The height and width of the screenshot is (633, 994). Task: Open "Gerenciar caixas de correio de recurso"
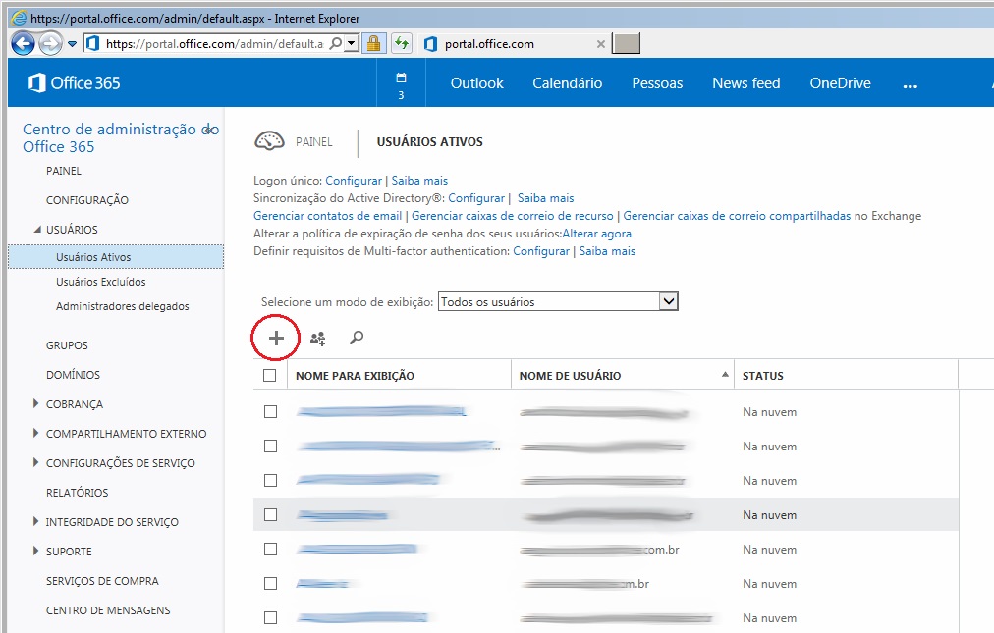512,216
